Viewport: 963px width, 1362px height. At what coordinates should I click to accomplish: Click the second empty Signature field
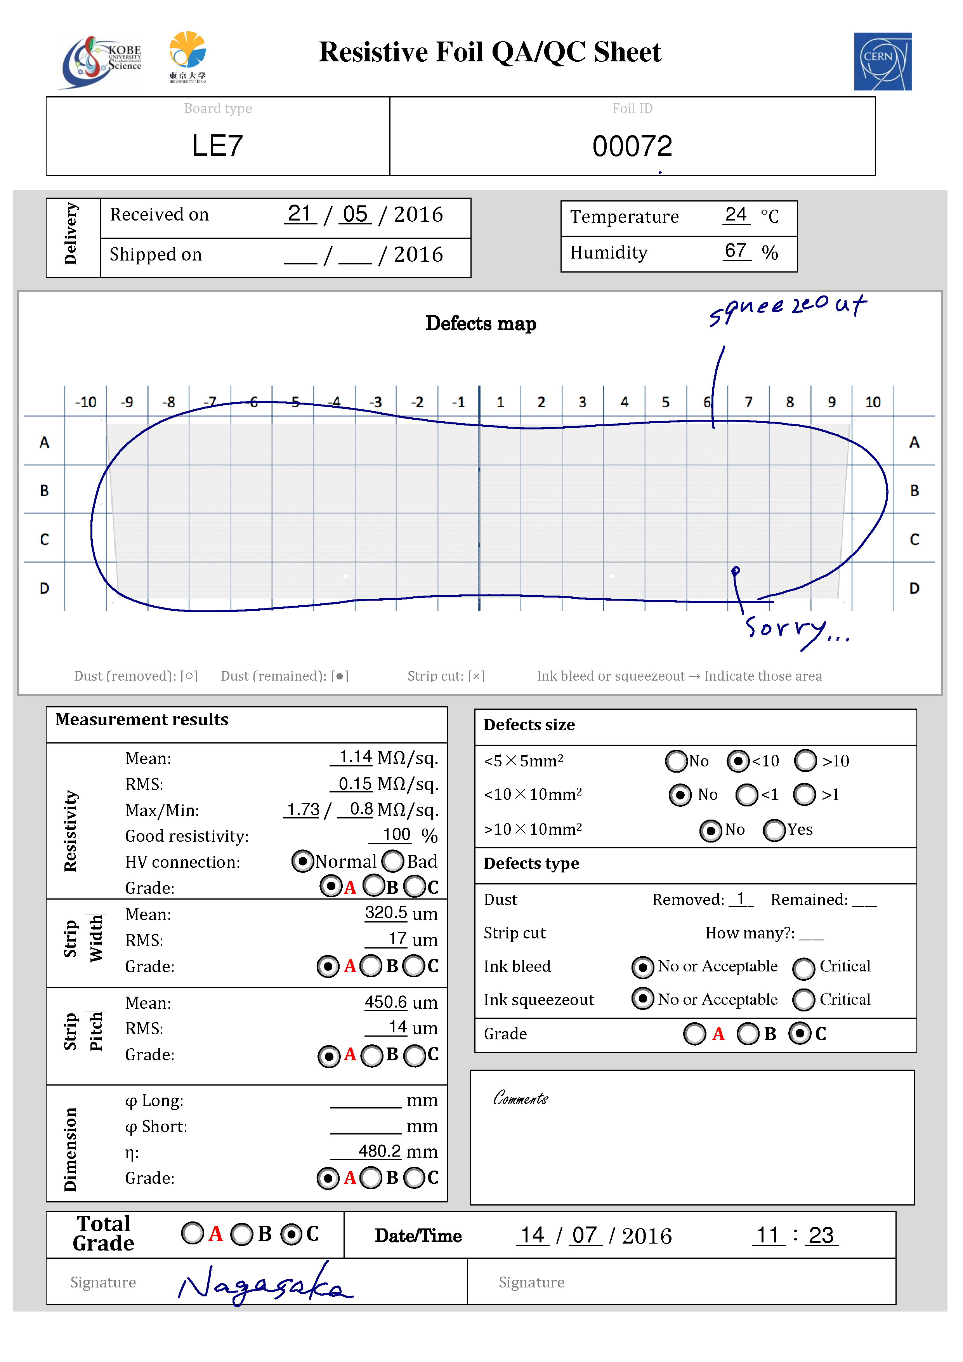point(681,1282)
